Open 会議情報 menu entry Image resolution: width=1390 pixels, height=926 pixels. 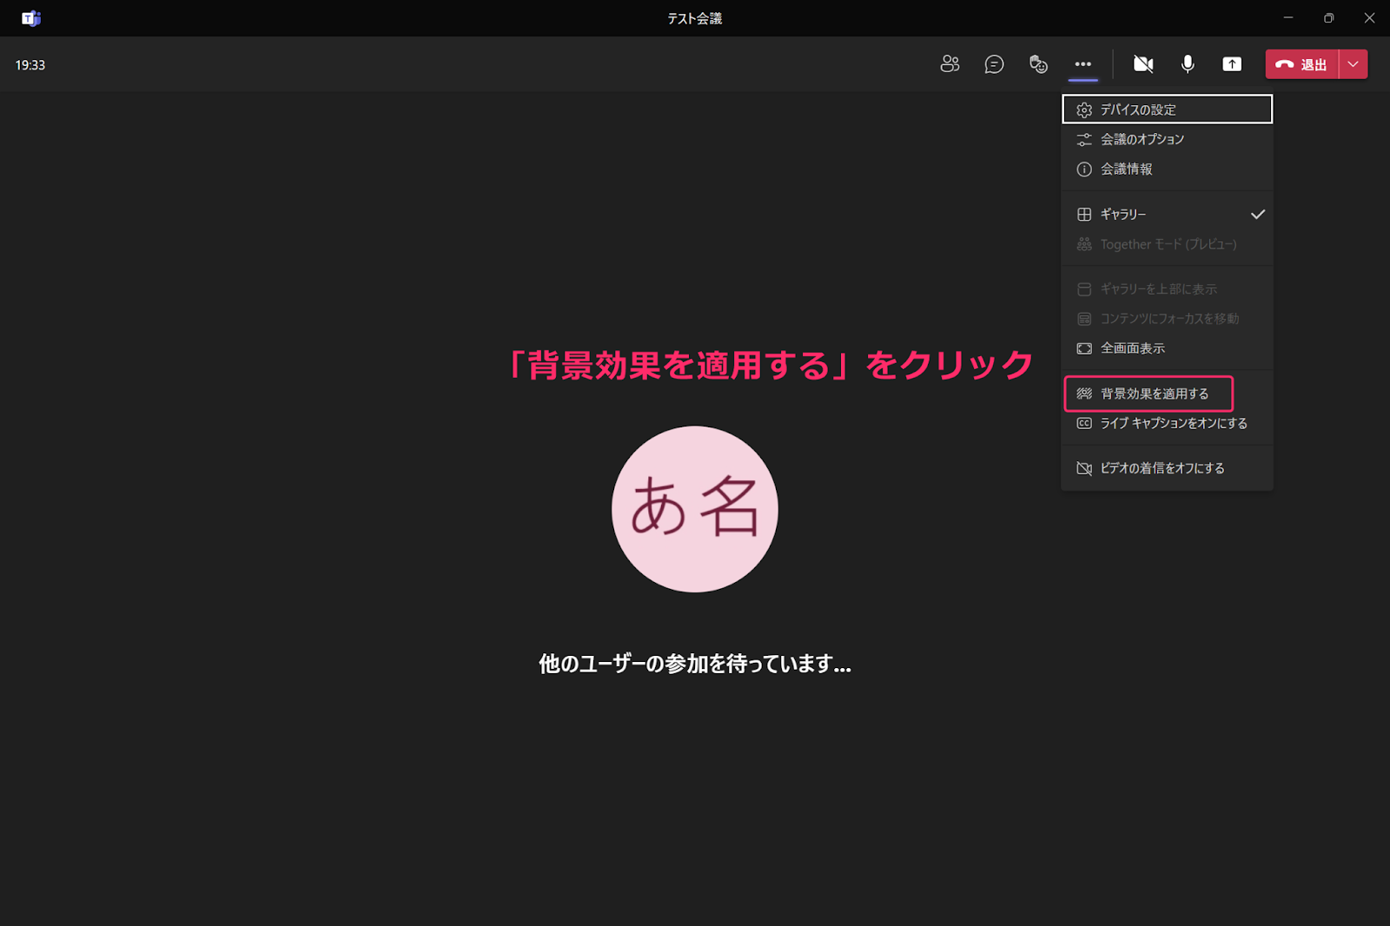(1167, 169)
